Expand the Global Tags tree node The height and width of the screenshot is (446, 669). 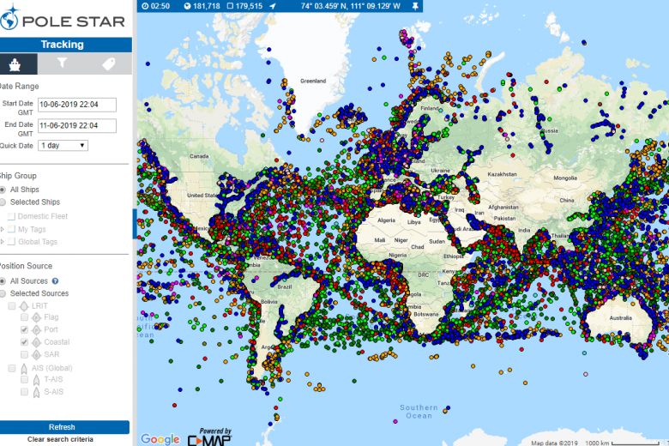click(x=3, y=242)
